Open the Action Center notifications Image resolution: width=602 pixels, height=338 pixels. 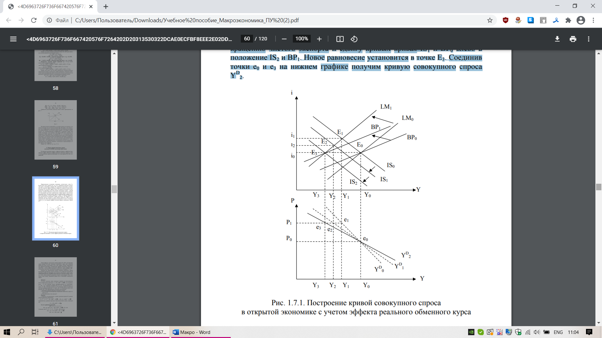pos(589,332)
